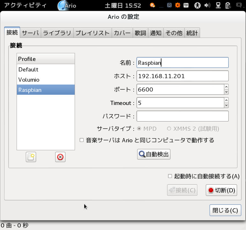Click the Timeout value field

(180, 103)
